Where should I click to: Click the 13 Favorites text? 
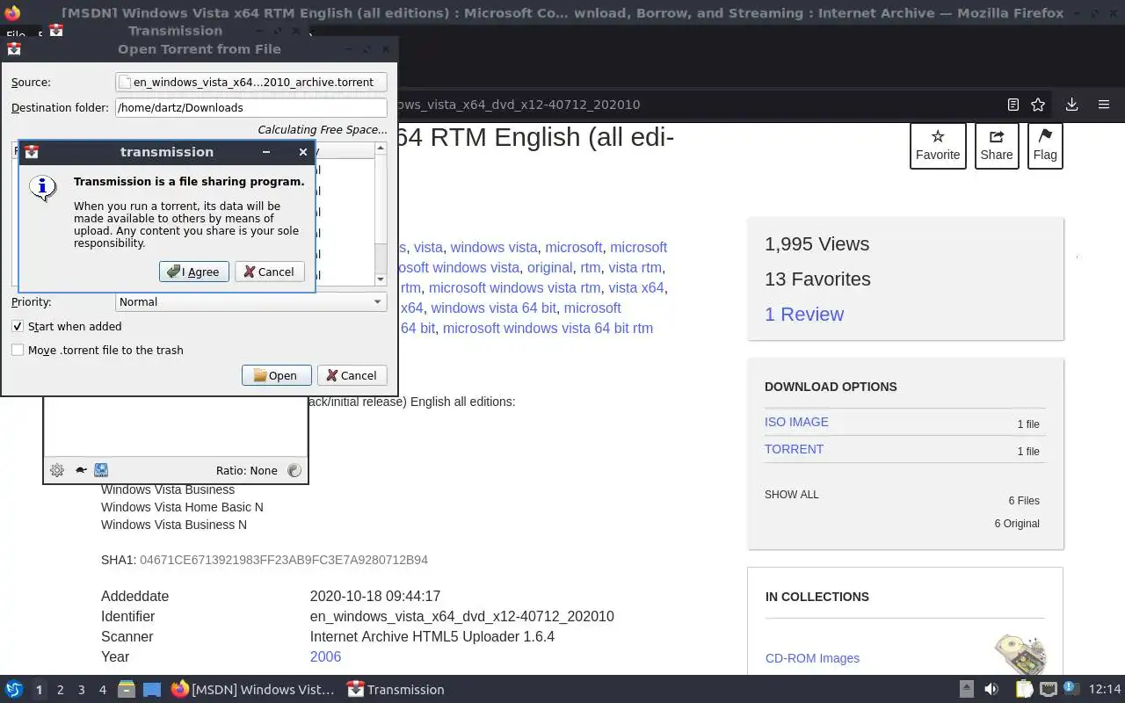(x=817, y=279)
